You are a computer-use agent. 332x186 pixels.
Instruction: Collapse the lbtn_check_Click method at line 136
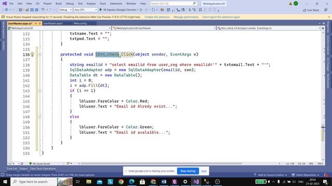[40, 55]
